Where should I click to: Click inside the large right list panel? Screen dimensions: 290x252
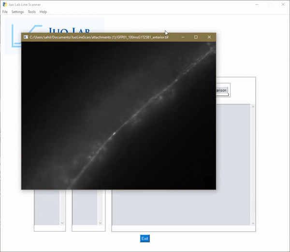tap(181, 208)
